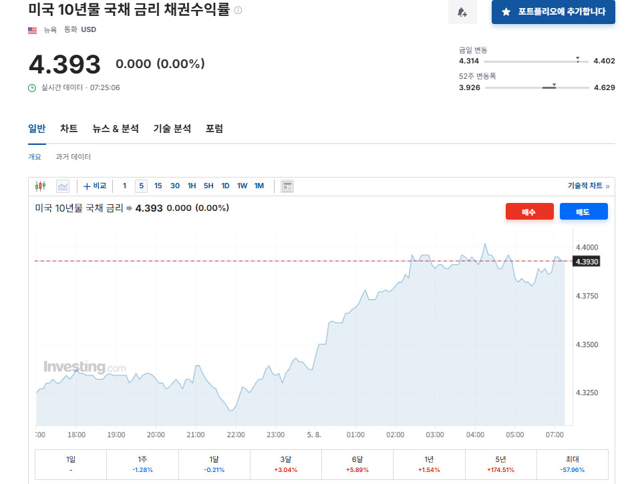Click the red 매수 button

pyautogui.click(x=529, y=212)
